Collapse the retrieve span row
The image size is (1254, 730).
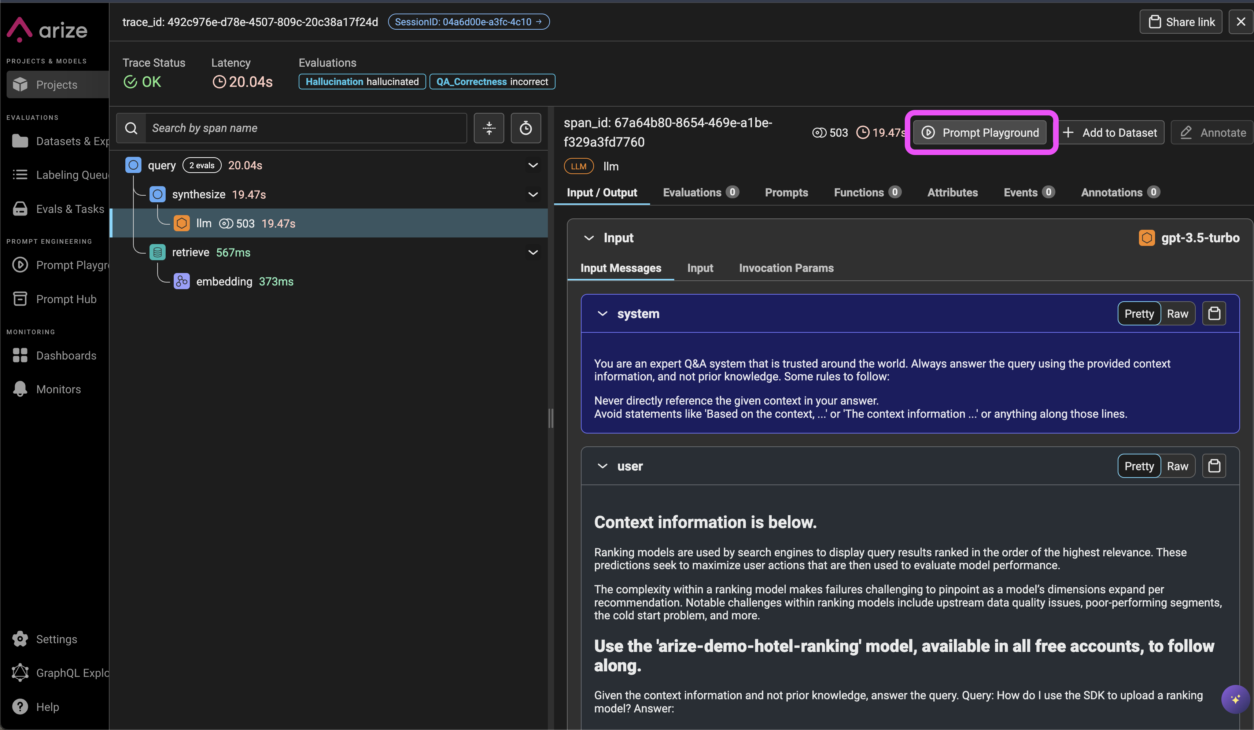pyautogui.click(x=532, y=252)
